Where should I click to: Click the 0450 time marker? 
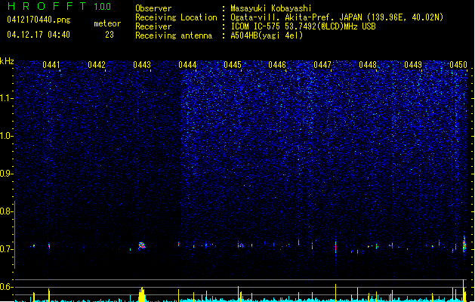coord(458,65)
